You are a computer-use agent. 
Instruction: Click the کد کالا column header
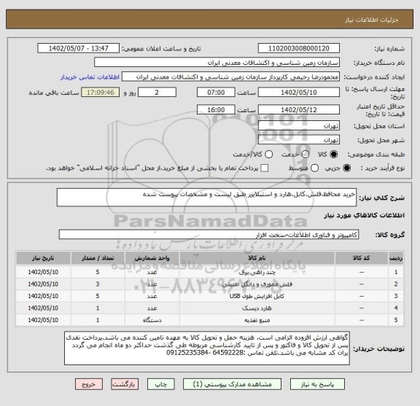click(362, 258)
